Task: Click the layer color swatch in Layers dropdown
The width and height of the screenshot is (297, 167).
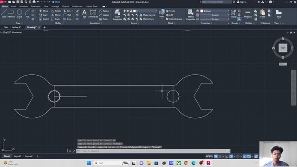Action: pyautogui.click(x=134, y=11)
